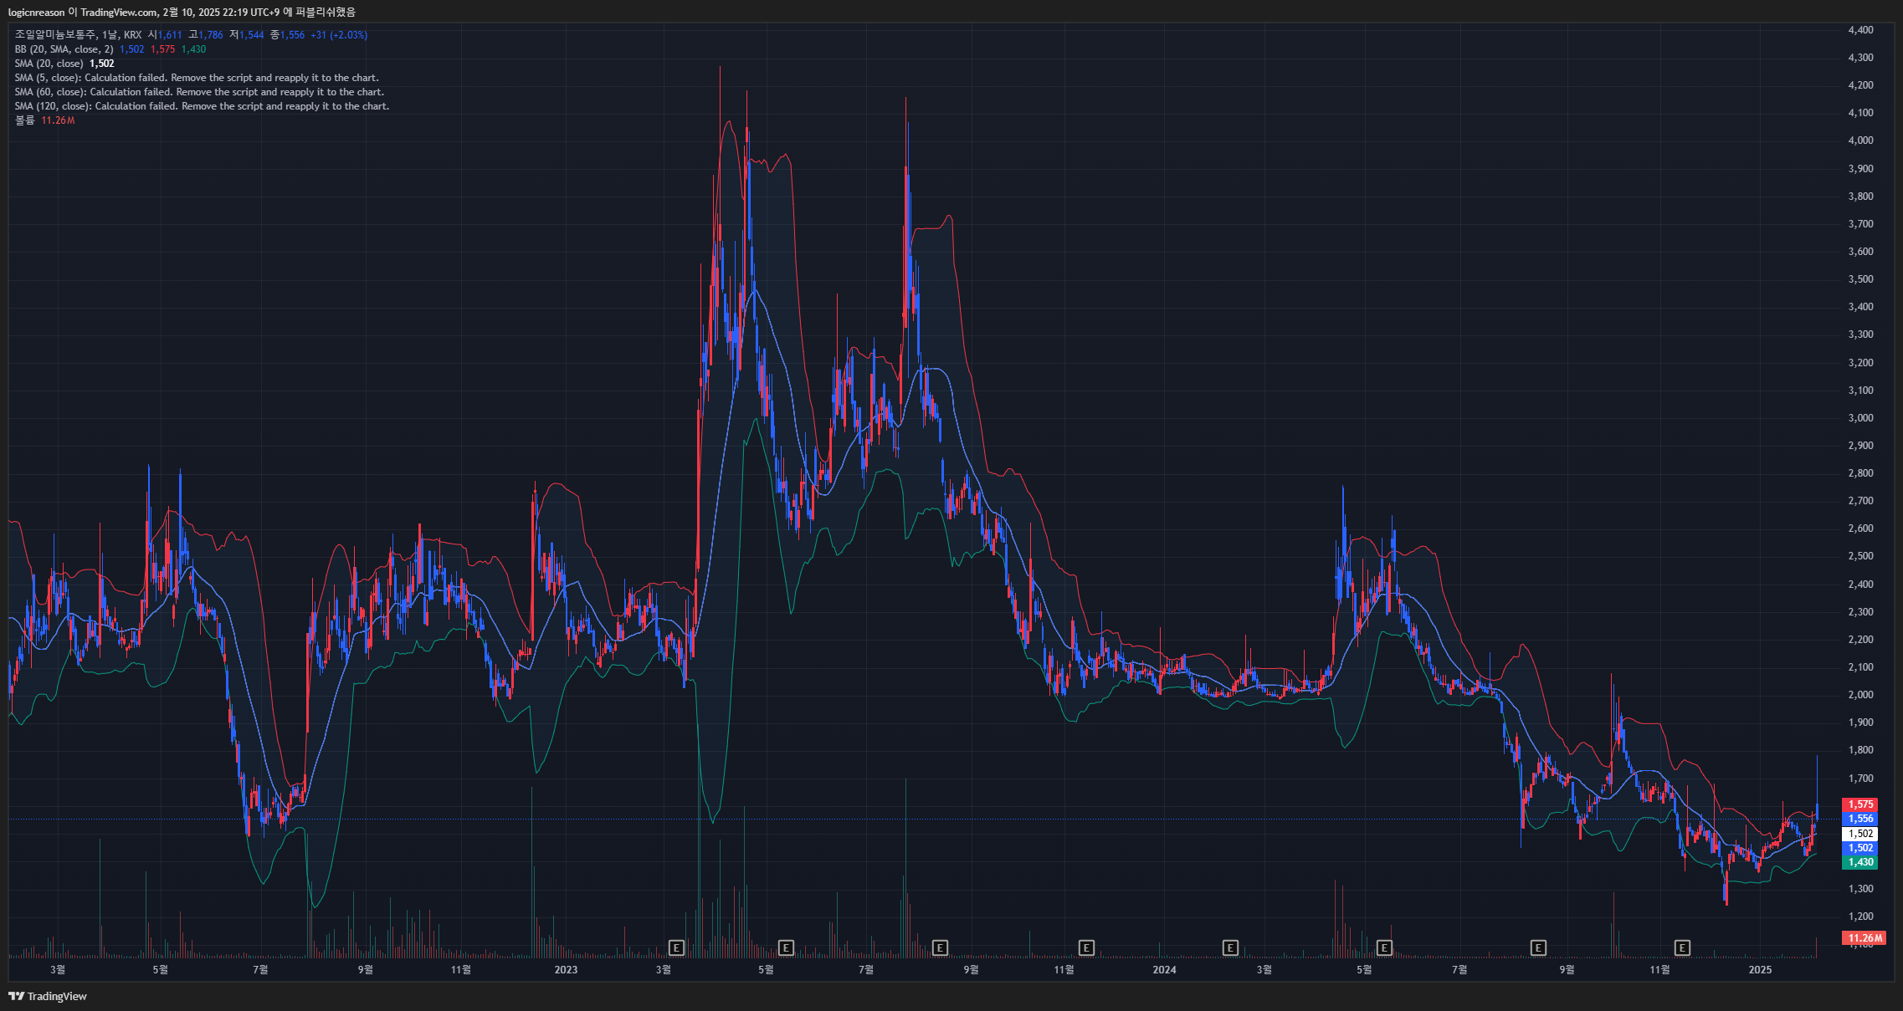Click the E earnings marker between 7월 and 9월 2024
Image resolution: width=1903 pixels, height=1011 pixels.
1538,947
